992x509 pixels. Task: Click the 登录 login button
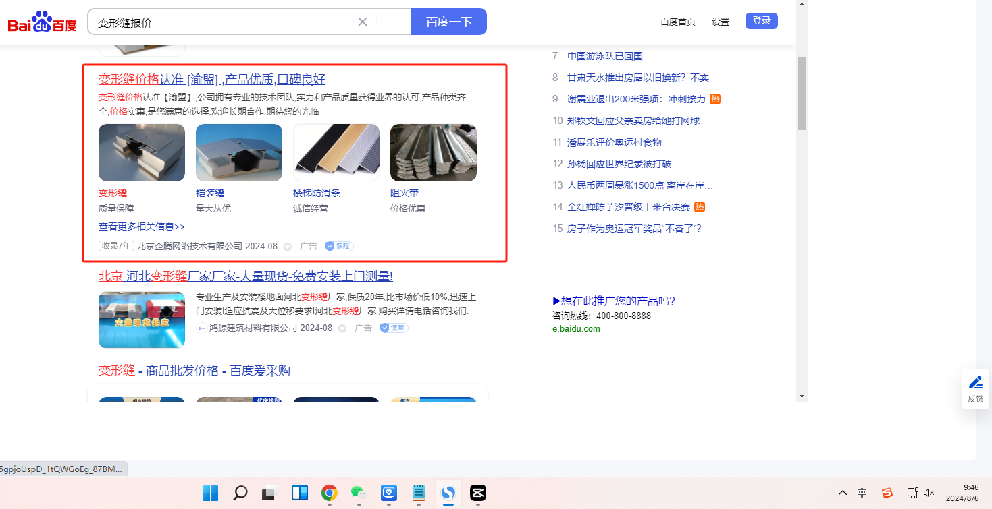pos(762,21)
